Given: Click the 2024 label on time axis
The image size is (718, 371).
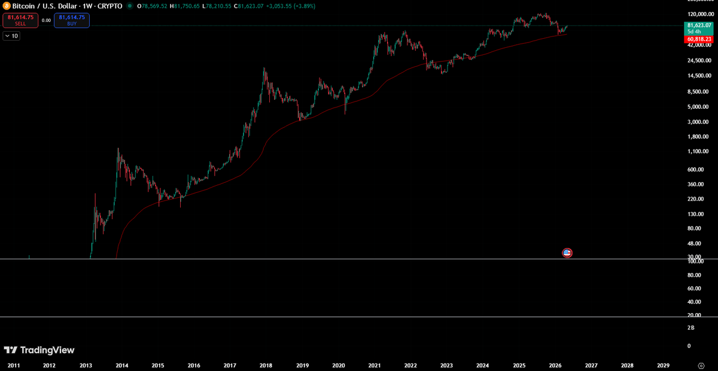Looking at the screenshot, I should coord(483,364).
